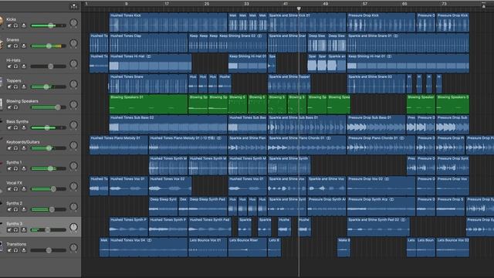Image resolution: width=494 pixels, height=278 pixels.
Task: Select the Deep Sleep Synth Pad region
Action: pos(208,206)
